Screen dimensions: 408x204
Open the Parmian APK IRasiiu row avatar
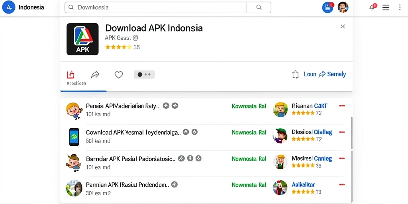(x=75, y=188)
